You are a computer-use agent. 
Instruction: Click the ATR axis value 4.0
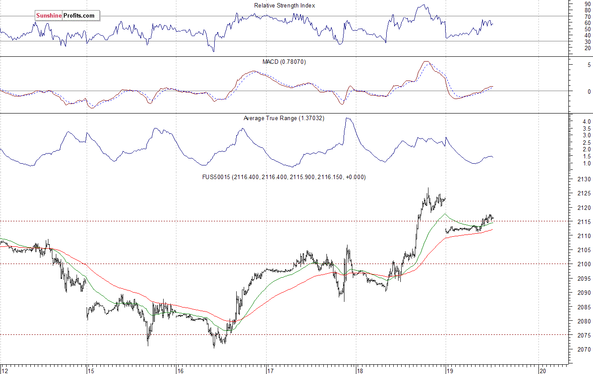(x=586, y=121)
